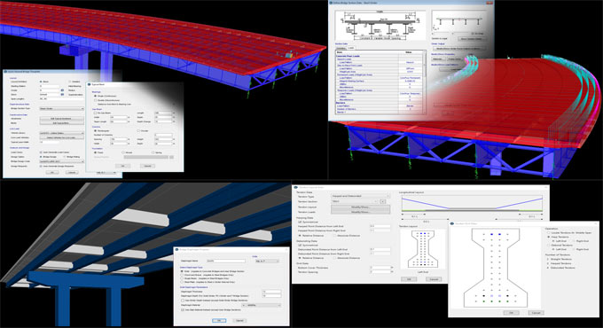Toggle Symmetrical checkbox under Harping Data
This screenshot has width=603, height=328.
[300, 222]
